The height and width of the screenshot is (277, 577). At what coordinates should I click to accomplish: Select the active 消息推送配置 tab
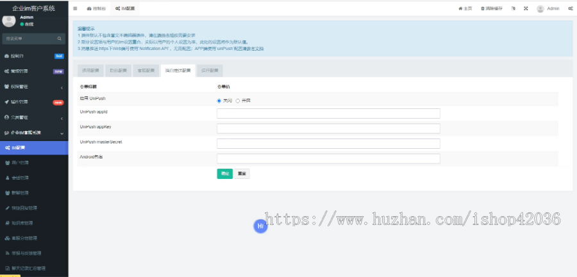click(178, 71)
